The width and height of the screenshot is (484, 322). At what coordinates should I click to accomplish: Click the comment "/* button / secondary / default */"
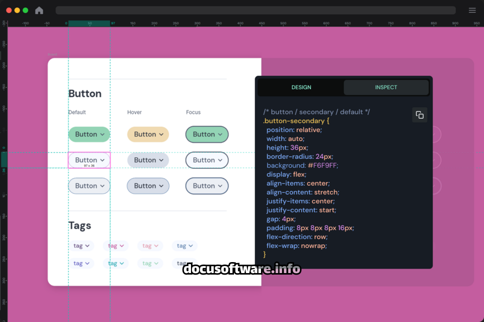tap(316, 112)
